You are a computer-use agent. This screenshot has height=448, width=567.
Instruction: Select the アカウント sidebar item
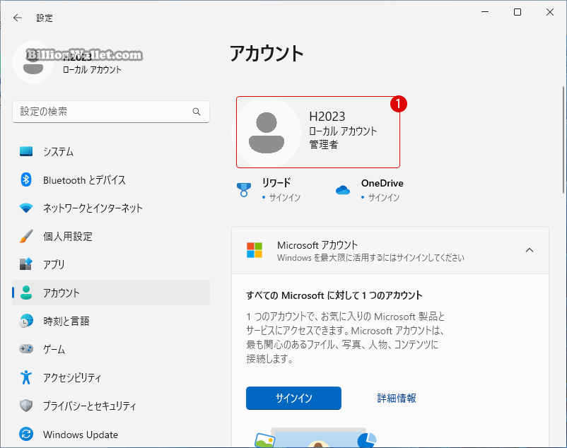(x=111, y=293)
